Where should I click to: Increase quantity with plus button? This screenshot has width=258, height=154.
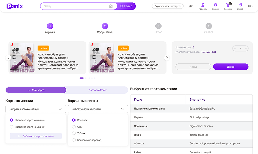coord(246,48)
